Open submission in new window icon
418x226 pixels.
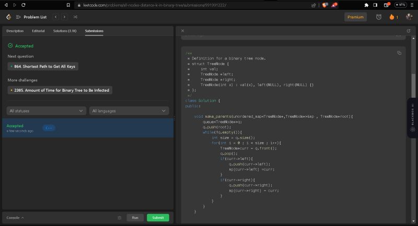409,31
